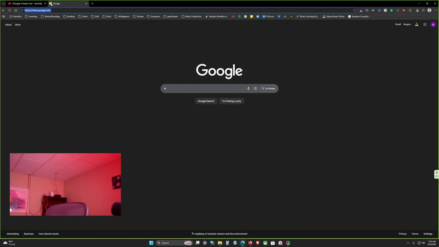This screenshot has height=247, width=439.
Task: Open the Google apps grid icon
Action: [425, 24]
